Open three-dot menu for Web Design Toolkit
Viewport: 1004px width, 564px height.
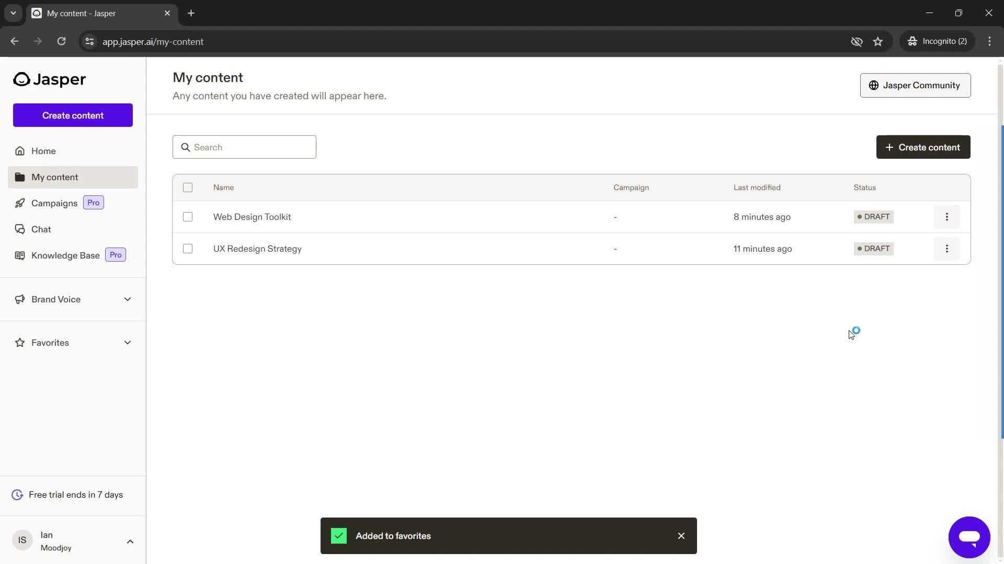tap(948, 216)
